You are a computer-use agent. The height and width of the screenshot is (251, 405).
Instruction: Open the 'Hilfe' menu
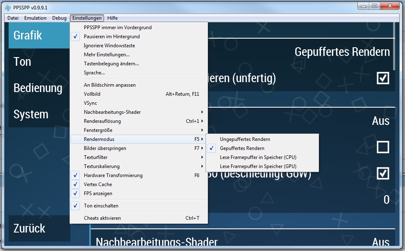[x=113, y=18]
